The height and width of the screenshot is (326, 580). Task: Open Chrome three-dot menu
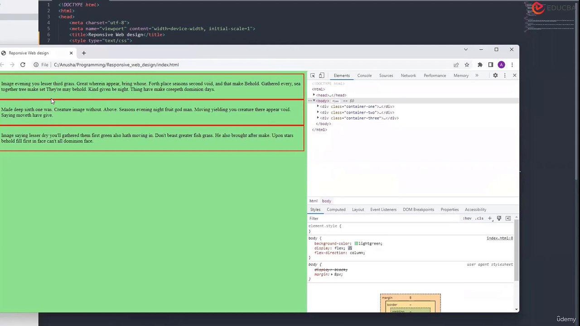coord(512,65)
